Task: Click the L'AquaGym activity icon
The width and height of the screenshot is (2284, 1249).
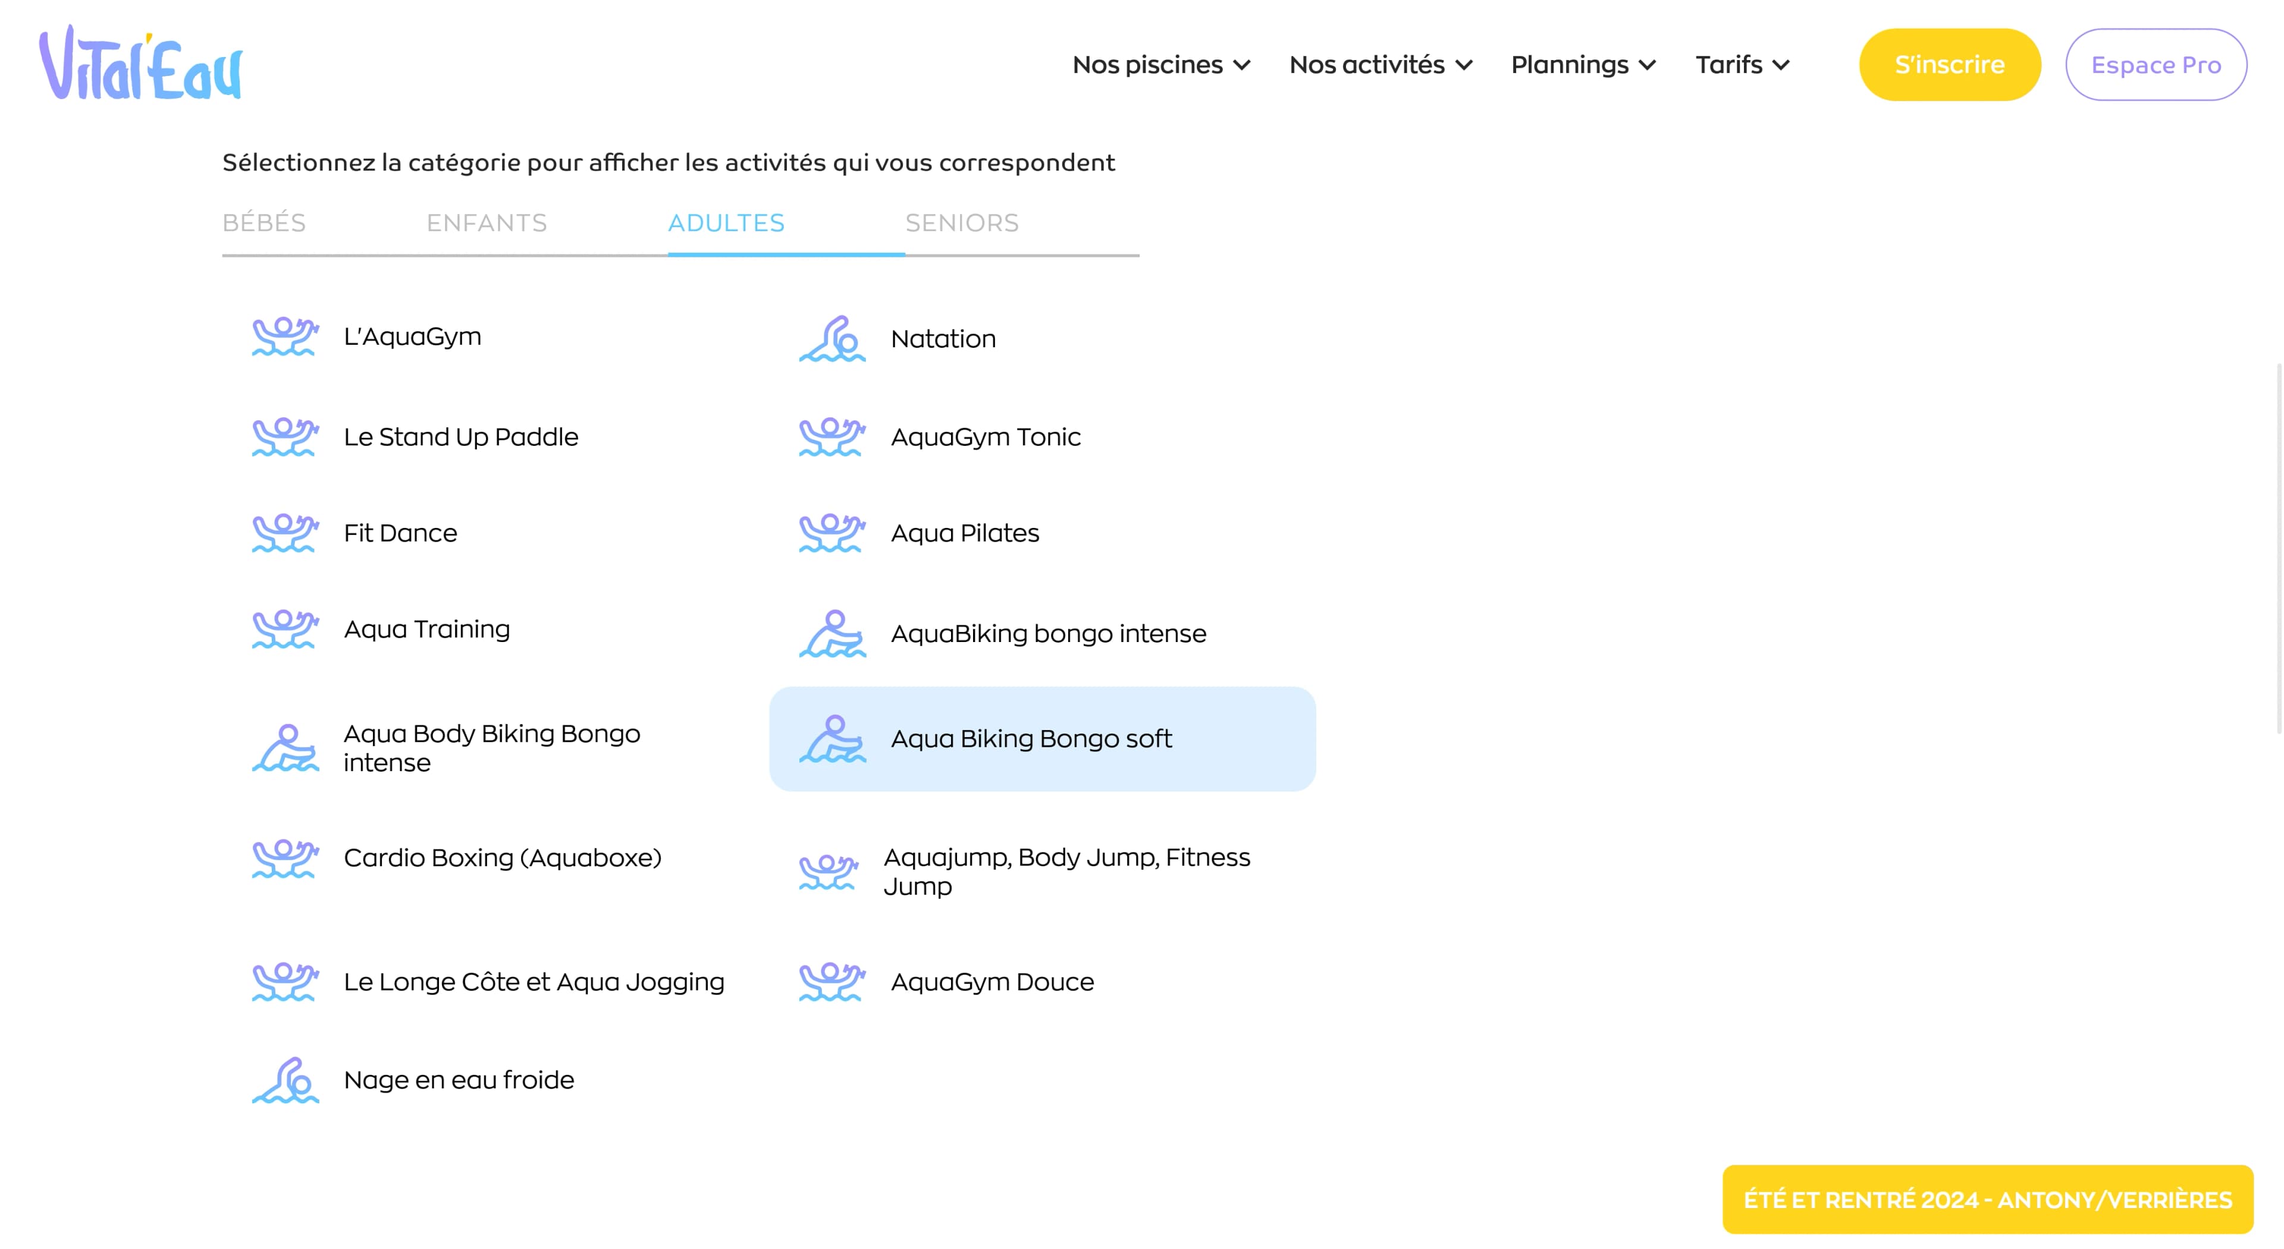Action: click(x=285, y=337)
